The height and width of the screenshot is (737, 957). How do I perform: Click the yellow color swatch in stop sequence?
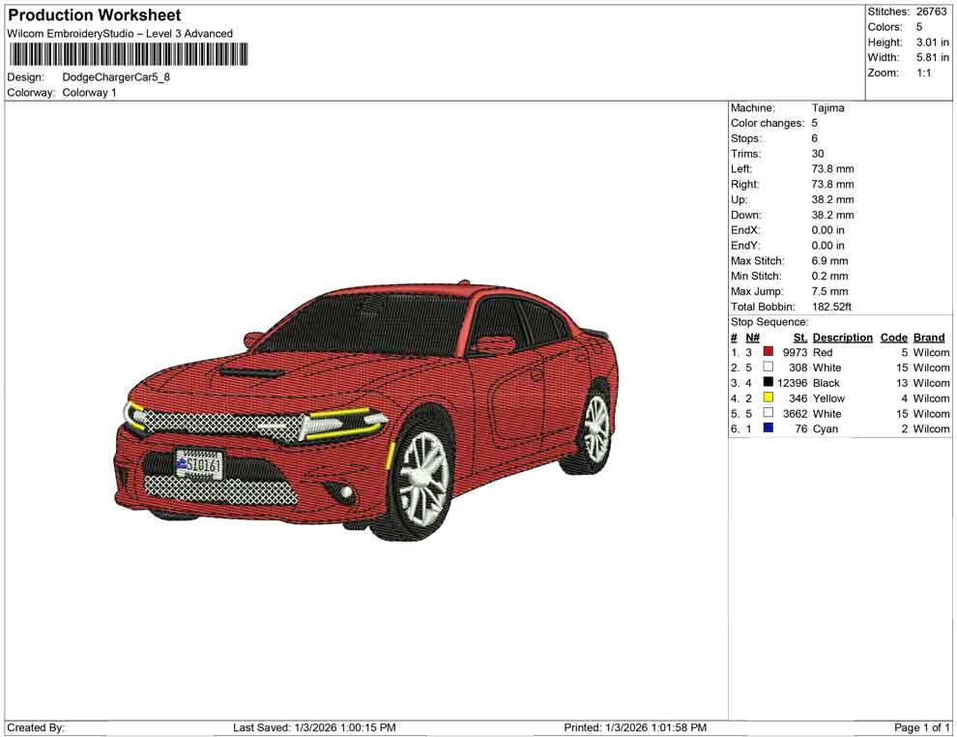pos(768,398)
